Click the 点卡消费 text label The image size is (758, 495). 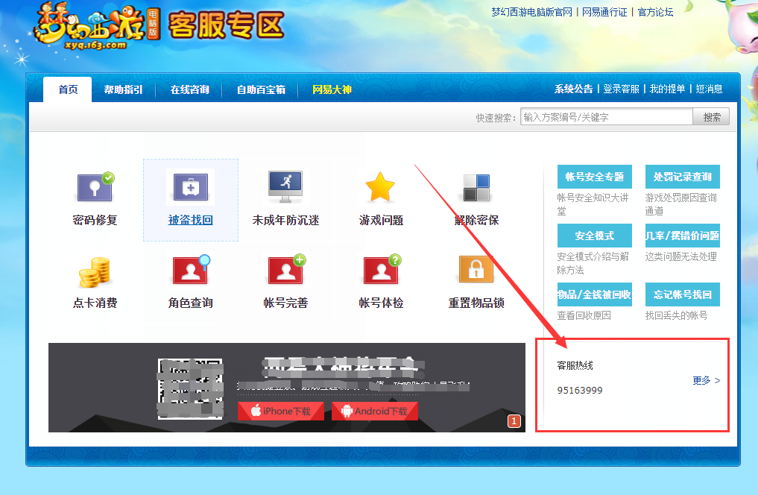coord(95,303)
